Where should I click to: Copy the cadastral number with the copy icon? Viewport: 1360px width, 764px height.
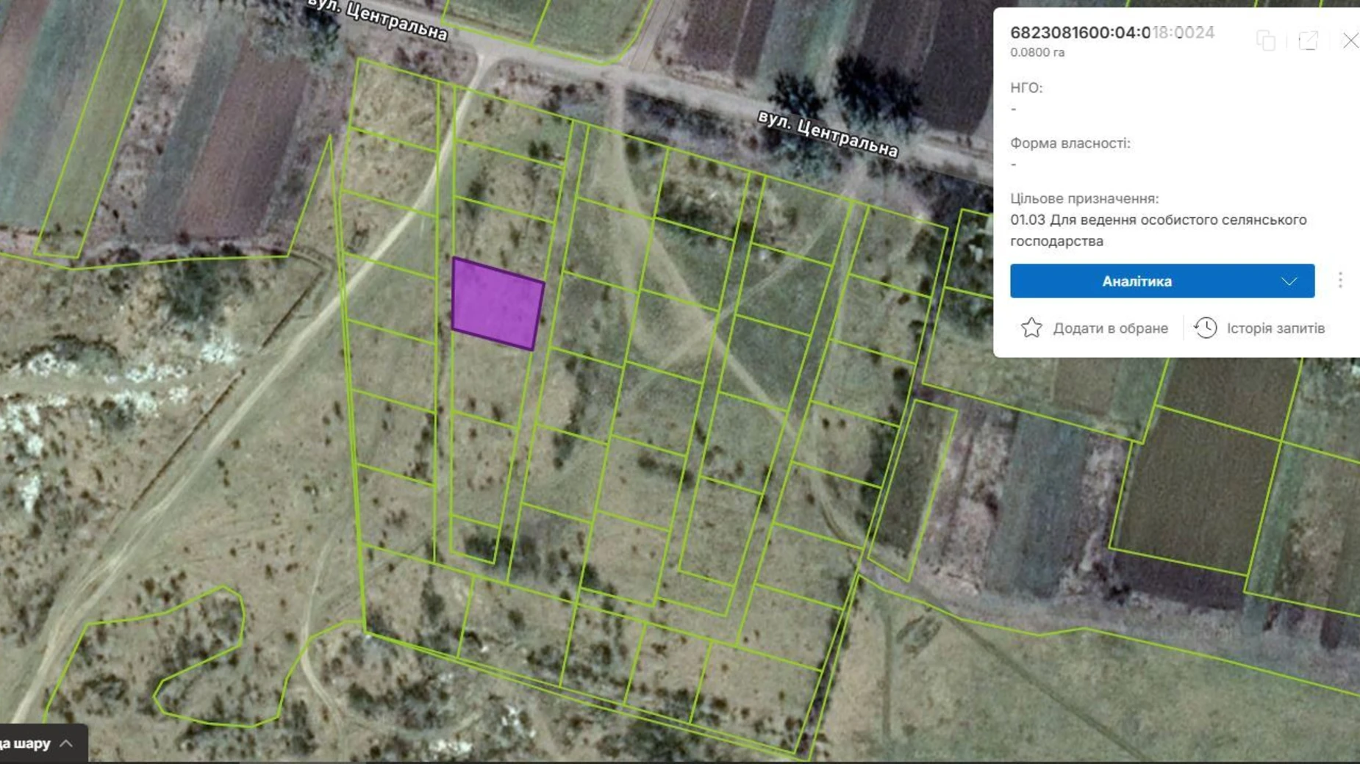point(1265,40)
